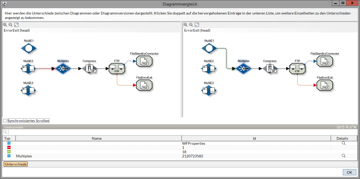
Task: Enable Synchronisiertes Scrollen checkbox
Action: (x=5, y=121)
